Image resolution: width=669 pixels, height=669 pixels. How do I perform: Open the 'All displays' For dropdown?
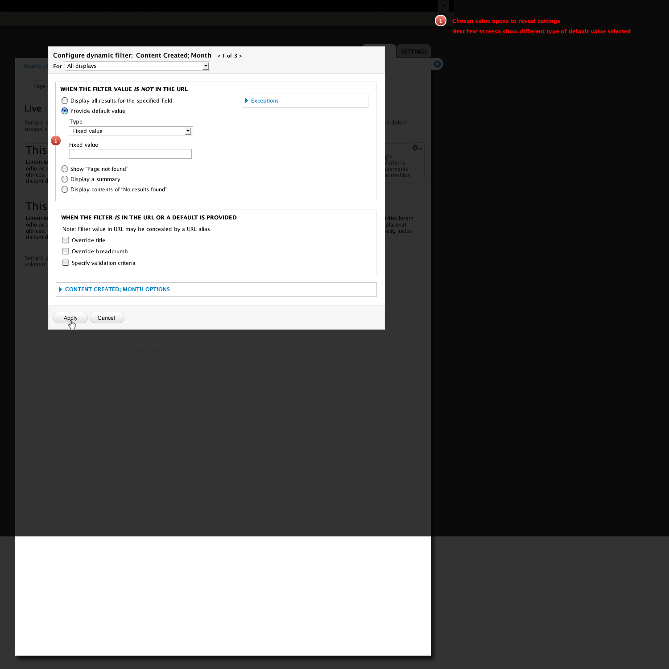point(137,66)
